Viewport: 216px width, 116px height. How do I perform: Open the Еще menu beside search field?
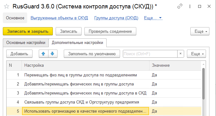click(x=196, y=54)
